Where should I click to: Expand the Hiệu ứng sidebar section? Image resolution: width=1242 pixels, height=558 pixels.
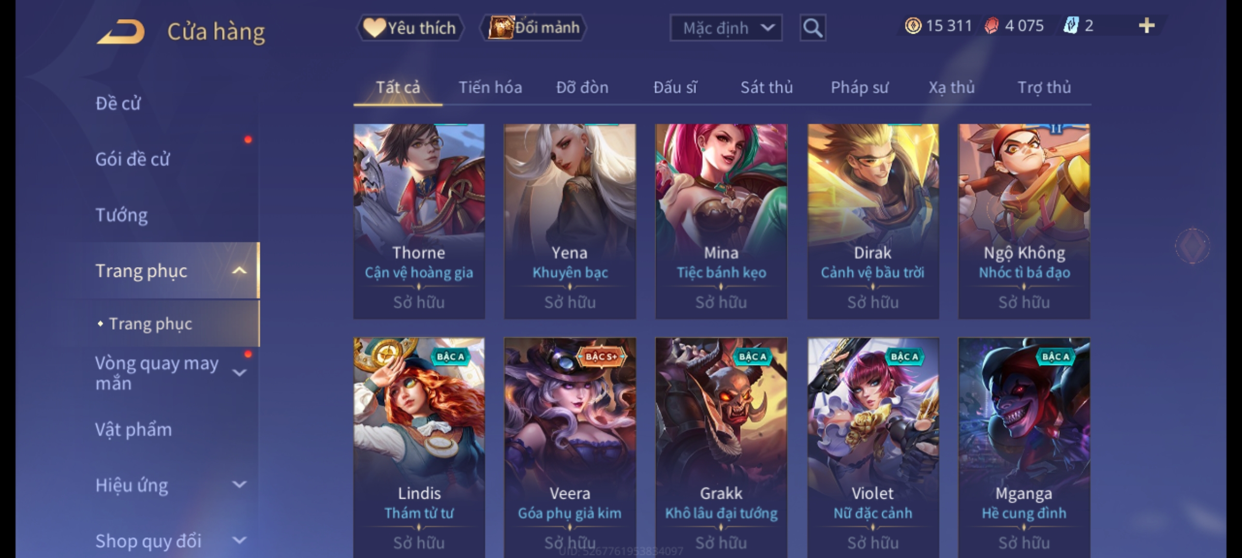[239, 485]
